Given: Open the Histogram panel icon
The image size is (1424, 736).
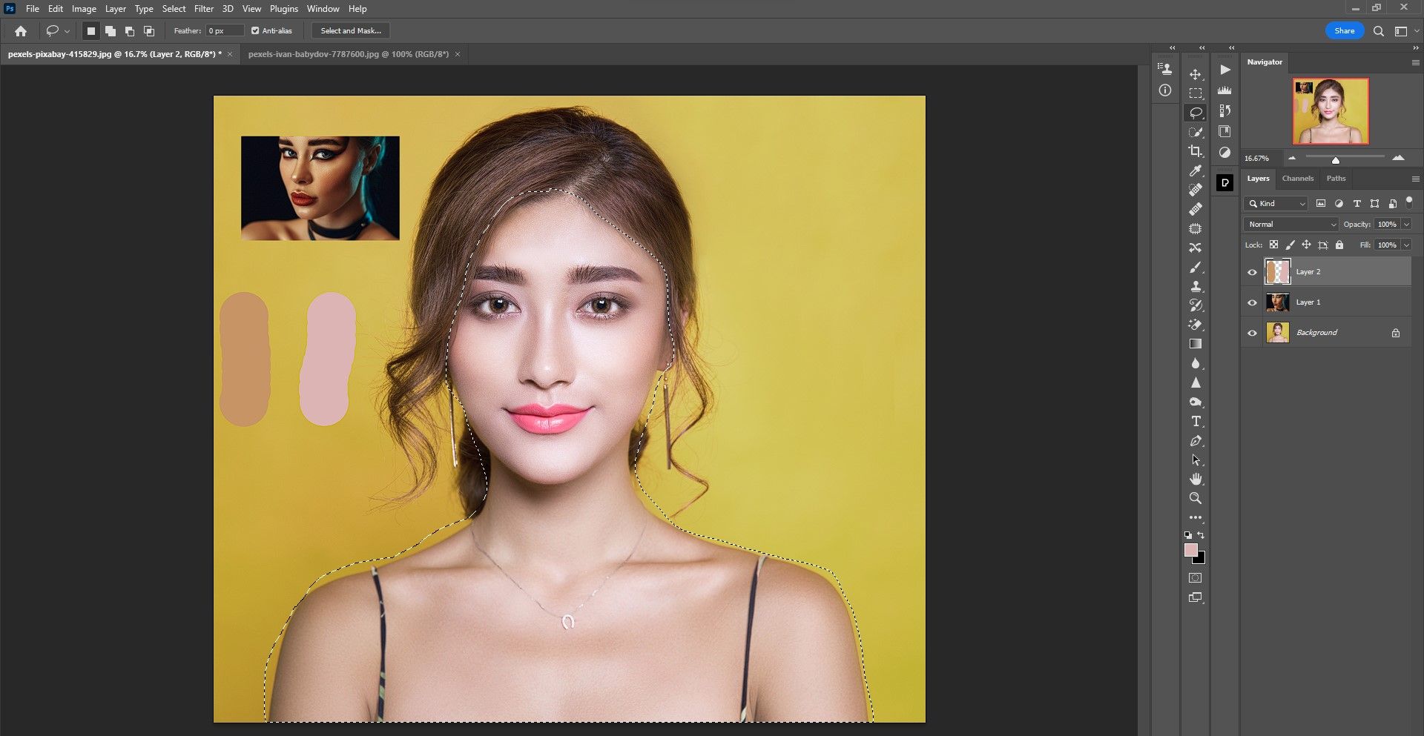Looking at the screenshot, I should click(1224, 90).
